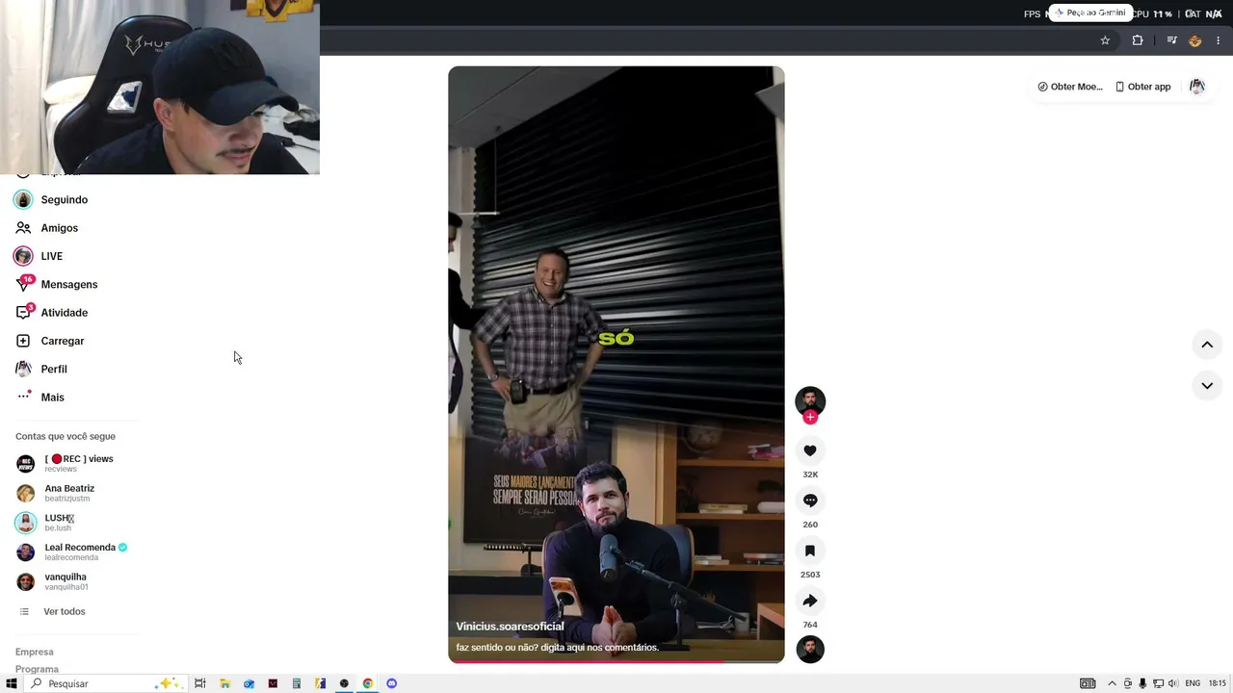Like the video with the heart icon

[x=810, y=450]
